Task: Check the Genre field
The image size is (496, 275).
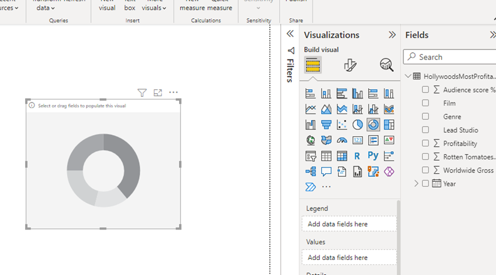Action: [425, 116]
